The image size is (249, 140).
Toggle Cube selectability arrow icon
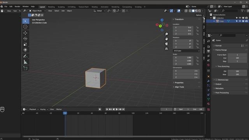[237, 21]
